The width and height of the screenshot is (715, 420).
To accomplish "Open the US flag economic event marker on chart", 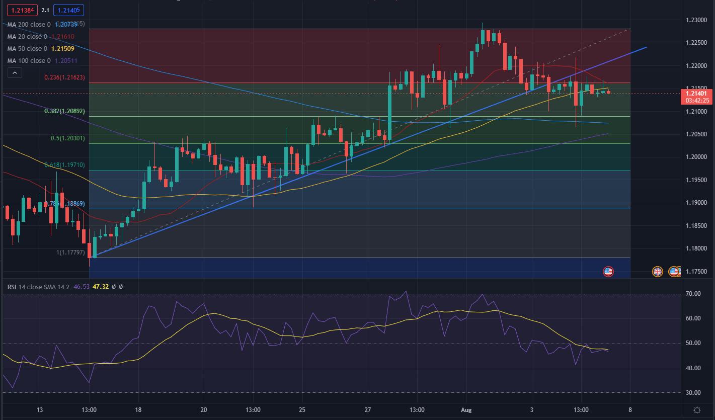I will click(608, 271).
